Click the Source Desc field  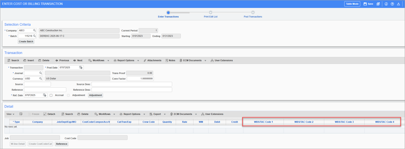(132, 84)
